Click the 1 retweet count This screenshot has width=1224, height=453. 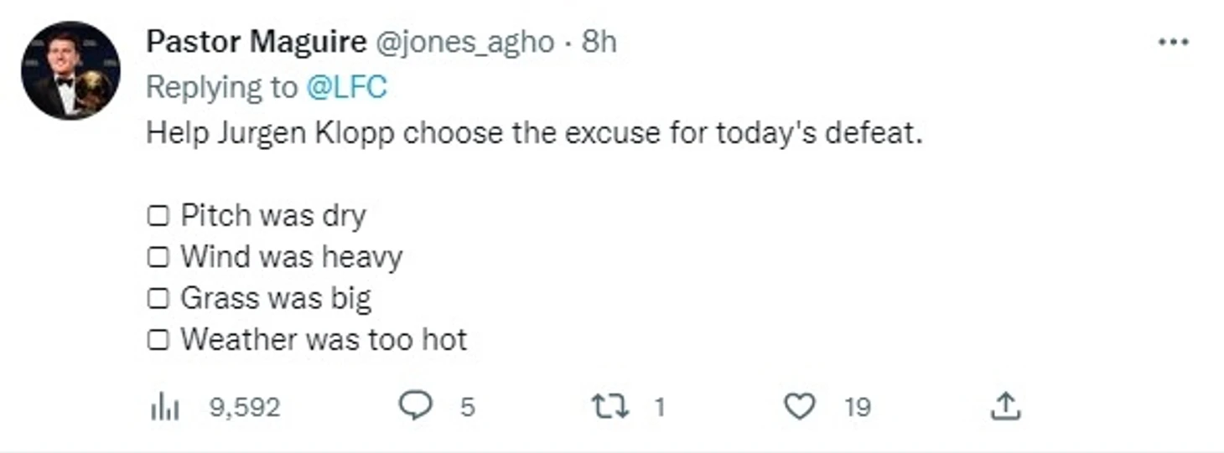(x=659, y=408)
